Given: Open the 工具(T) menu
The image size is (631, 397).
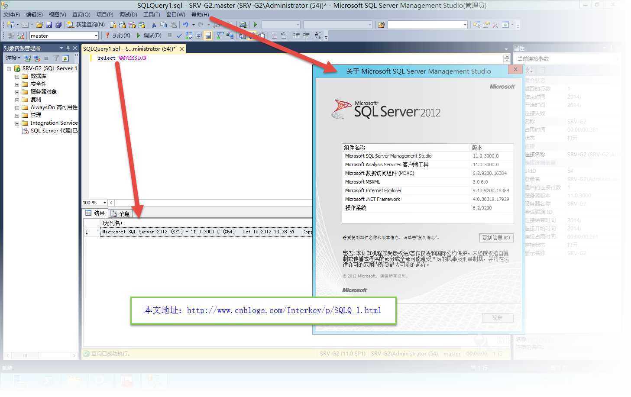Looking at the screenshot, I should pos(152,14).
